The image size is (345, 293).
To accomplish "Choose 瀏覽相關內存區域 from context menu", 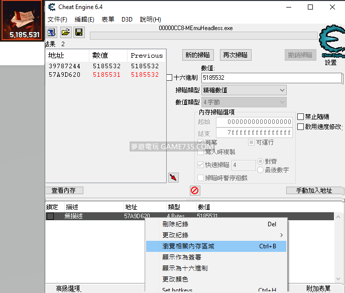I will click(x=216, y=246).
